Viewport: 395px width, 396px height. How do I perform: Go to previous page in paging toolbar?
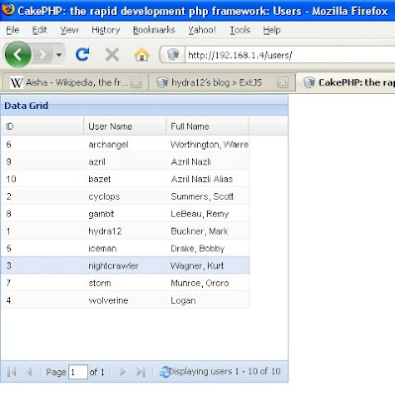(x=30, y=372)
